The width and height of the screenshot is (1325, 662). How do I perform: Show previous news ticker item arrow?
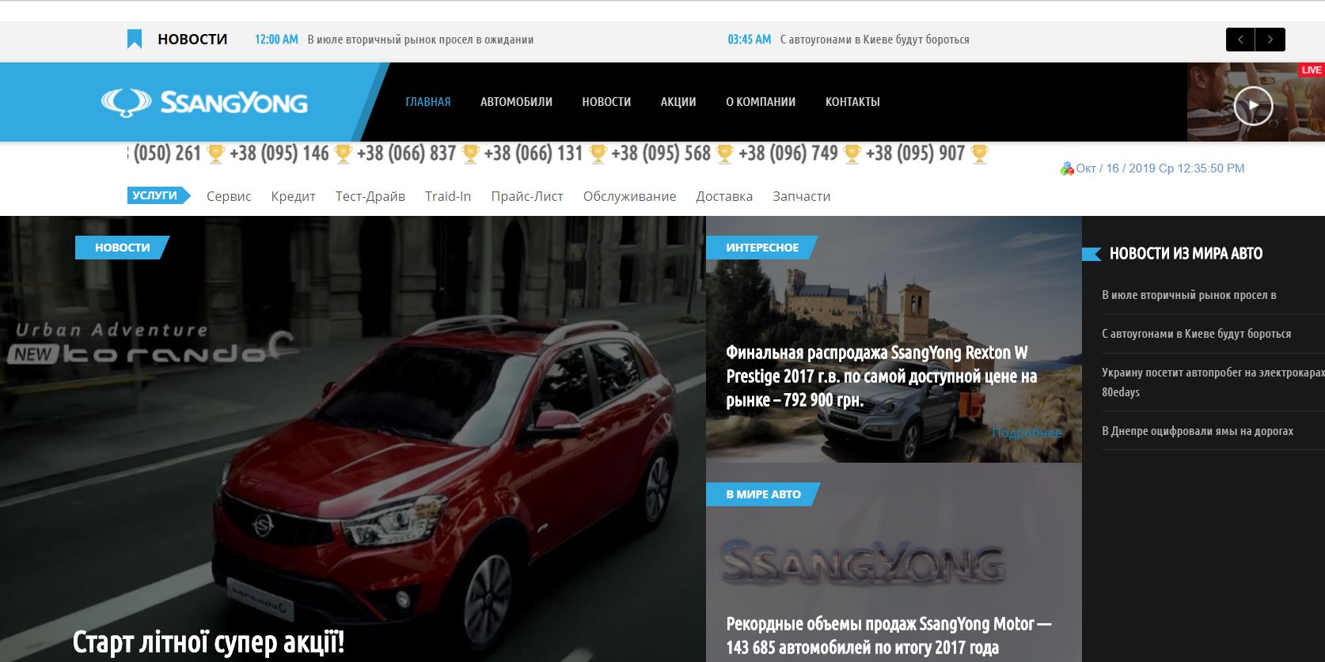point(1240,40)
